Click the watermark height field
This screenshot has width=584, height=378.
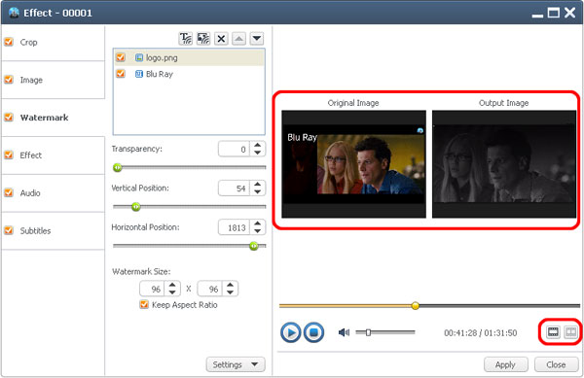click(210, 289)
